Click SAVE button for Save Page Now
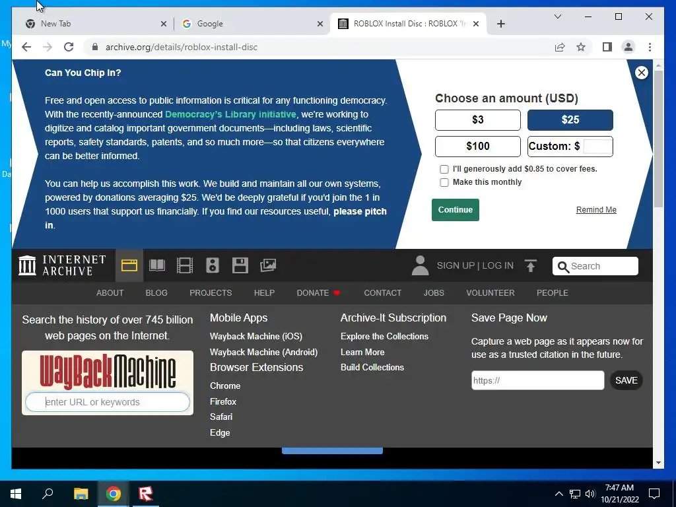 click(626, 380)
